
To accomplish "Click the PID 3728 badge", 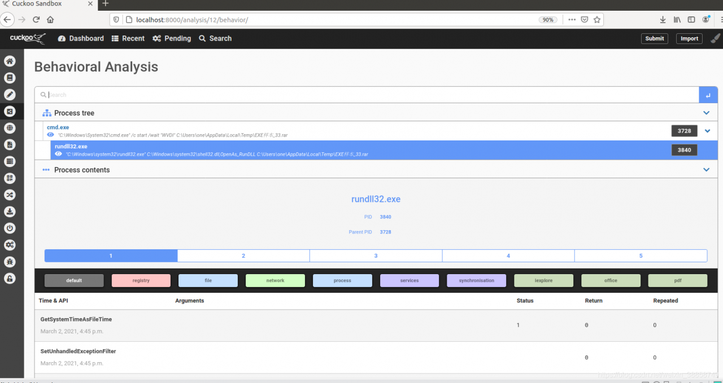I will tap(684, 131).
